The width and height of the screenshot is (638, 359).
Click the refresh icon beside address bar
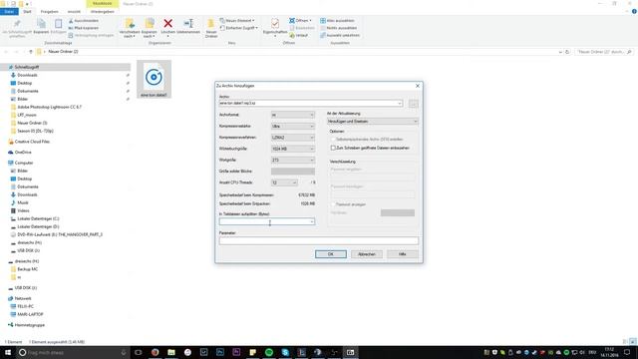567,52
